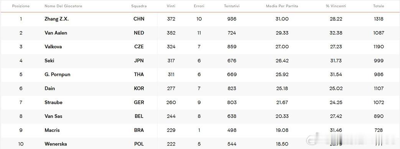Screen dimensions: 400x149
Task: Open the Dain player row
Action: pyautogui.click(x=50, y=88)
